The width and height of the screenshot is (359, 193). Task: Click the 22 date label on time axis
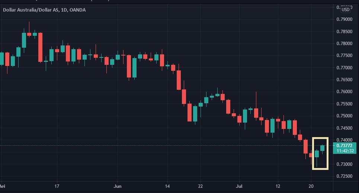coord(200,186)
